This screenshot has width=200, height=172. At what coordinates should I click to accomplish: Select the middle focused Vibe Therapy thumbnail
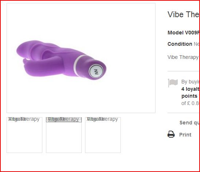pyautogui.click(x=64, y=135)
